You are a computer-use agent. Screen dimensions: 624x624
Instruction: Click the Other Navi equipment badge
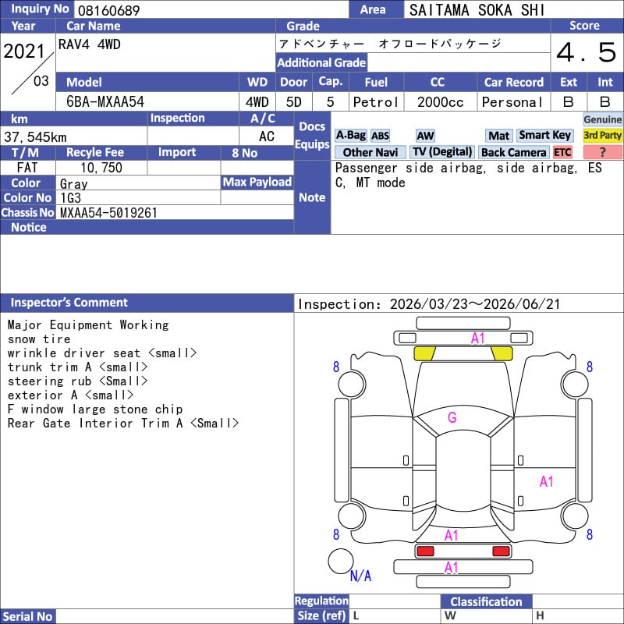pyautogui.click(x=370, y=152)
